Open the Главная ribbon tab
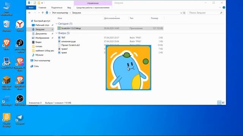This screenshot has width=243, height=136. point(42,8)
